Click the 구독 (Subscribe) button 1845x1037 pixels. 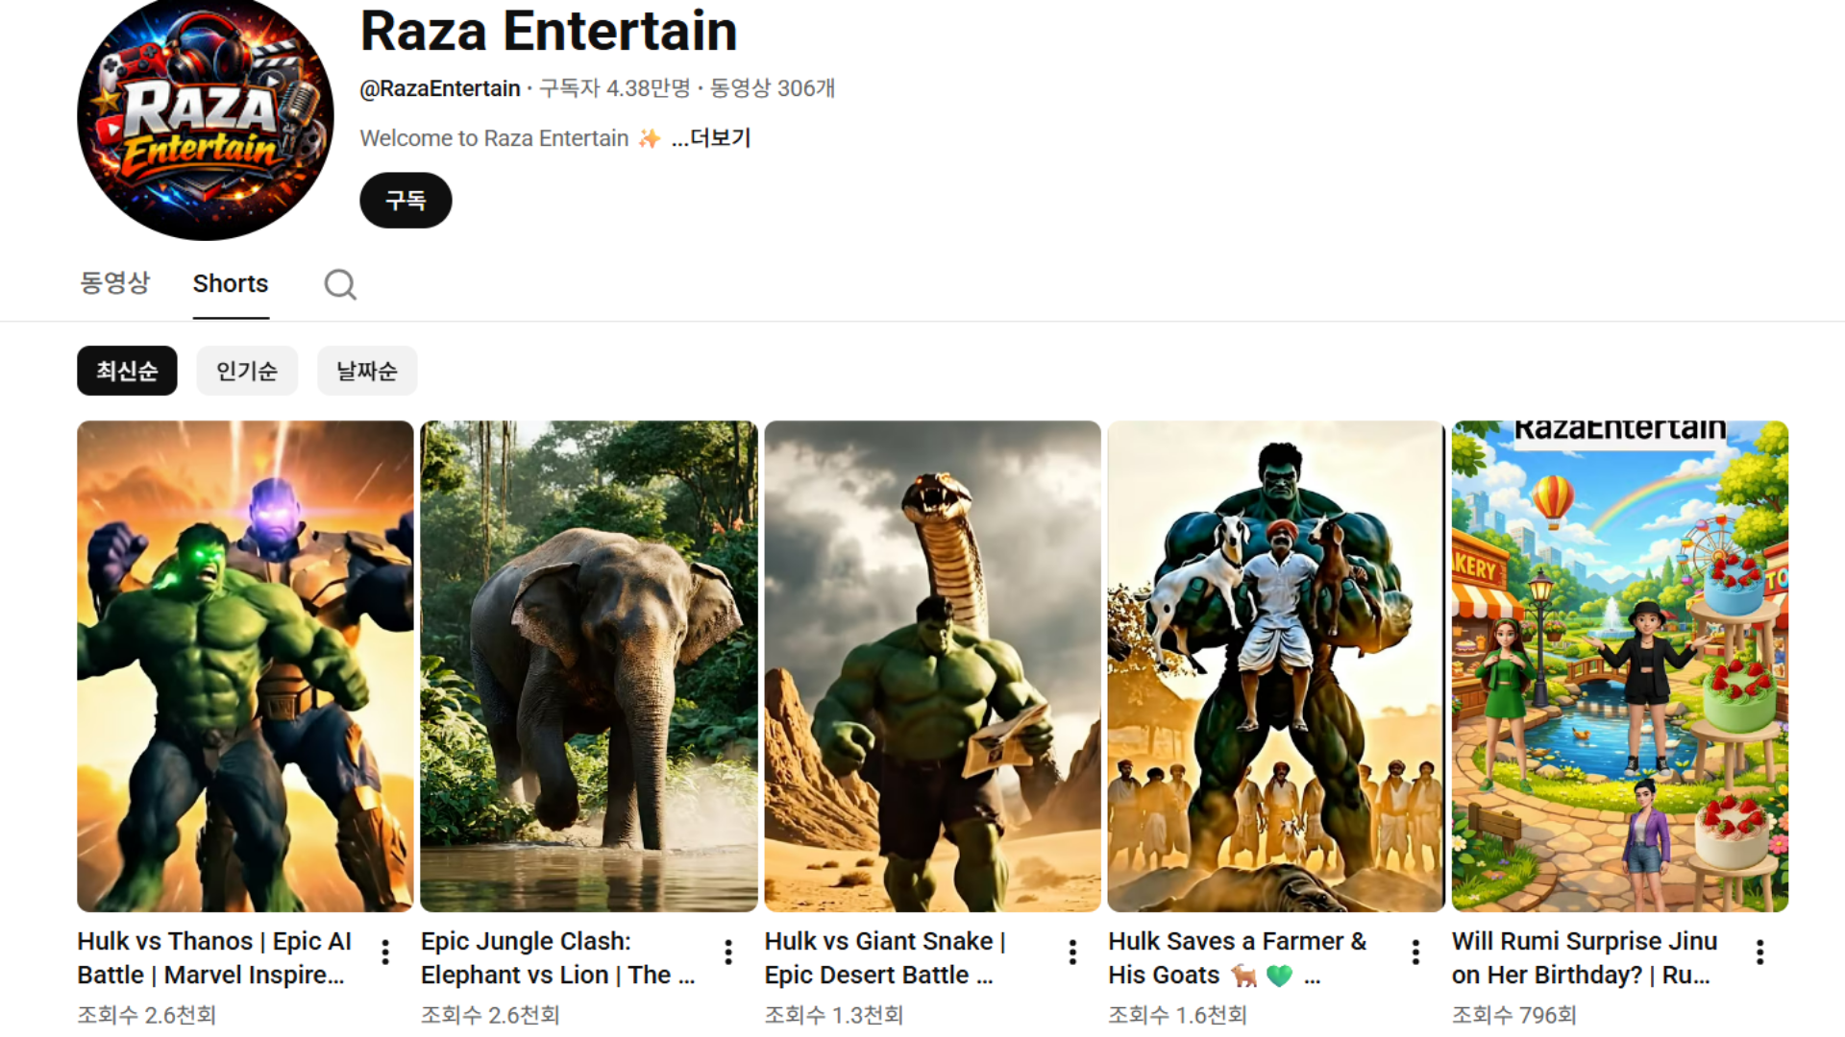click(x=406, y=200)
